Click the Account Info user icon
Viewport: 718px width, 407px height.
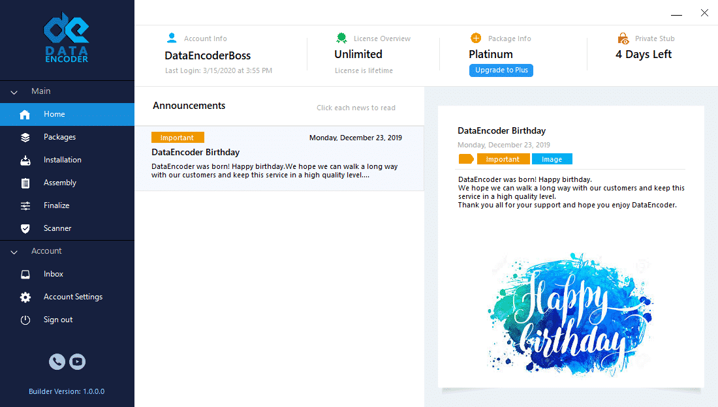pos(172,38)
